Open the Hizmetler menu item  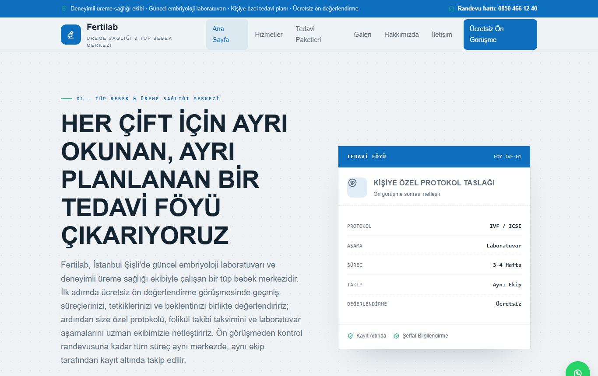(x=269, y=35)
